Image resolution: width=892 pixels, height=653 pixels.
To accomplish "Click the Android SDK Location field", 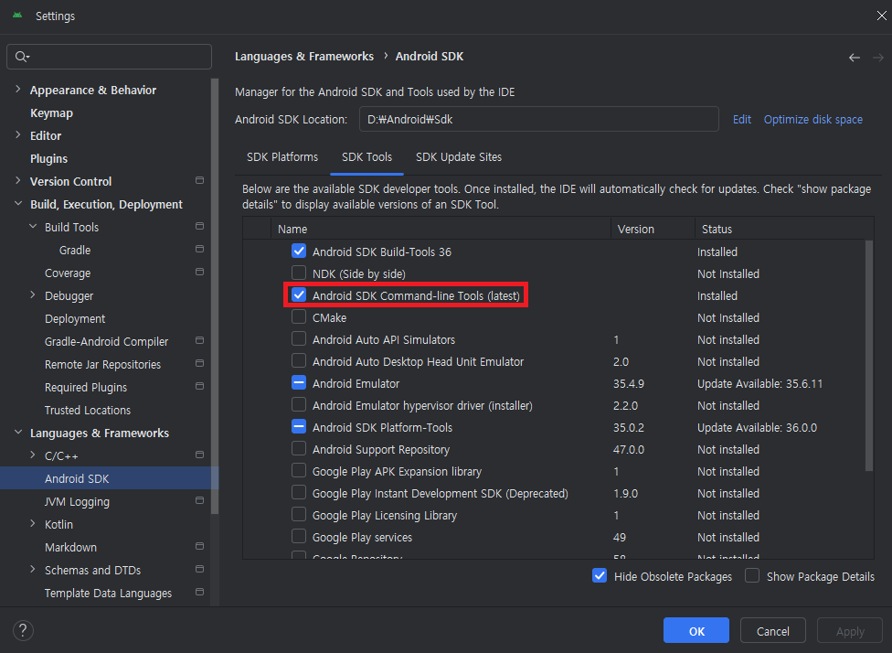I will click(538, 120).
